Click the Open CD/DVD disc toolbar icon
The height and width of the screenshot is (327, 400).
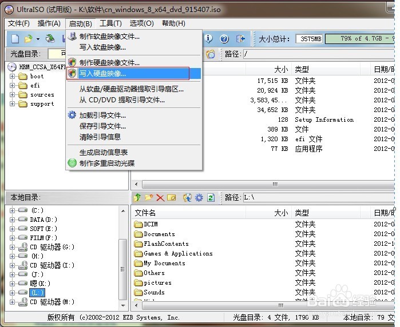[50, 39]
